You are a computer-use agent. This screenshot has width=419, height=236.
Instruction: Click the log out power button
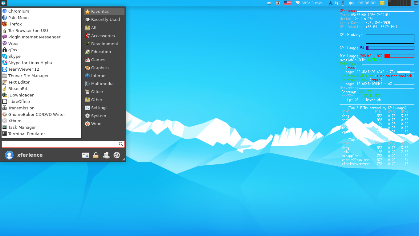click(117, 155)
